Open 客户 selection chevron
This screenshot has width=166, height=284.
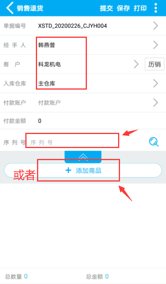(136, 64)
